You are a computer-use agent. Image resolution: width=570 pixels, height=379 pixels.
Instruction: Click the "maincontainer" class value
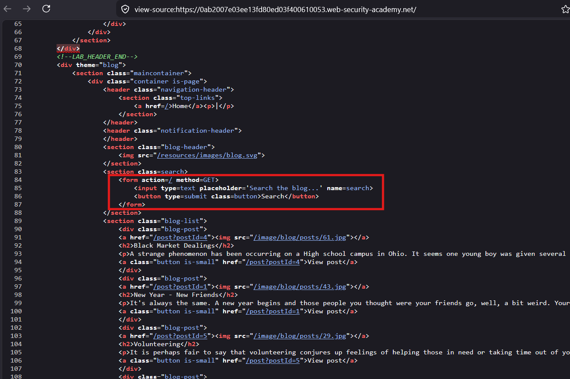pyautogui.click(x=159, y=73)
